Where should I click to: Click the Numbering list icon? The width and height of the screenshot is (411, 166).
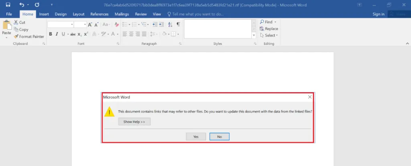coord(134,24)
